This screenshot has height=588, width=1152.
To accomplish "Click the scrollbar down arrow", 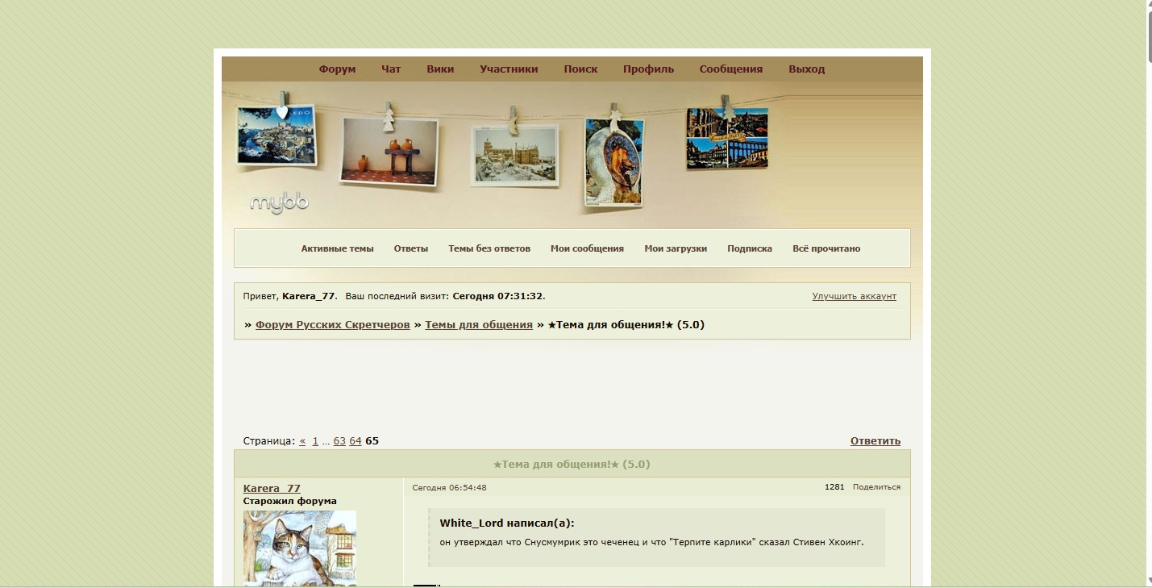I will pos(1149,581).
